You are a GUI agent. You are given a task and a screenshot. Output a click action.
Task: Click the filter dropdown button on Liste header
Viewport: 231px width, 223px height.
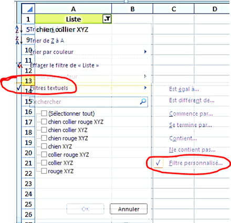(x=107, y=19)
